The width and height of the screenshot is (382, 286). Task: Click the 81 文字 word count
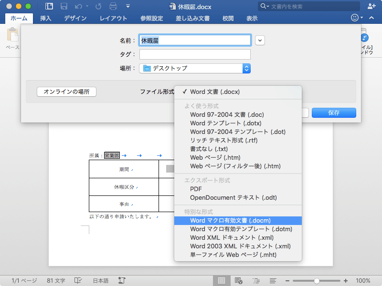click(x=56, y=281)
